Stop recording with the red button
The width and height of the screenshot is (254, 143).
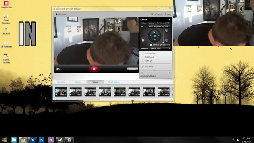click(x=94, y=69)
